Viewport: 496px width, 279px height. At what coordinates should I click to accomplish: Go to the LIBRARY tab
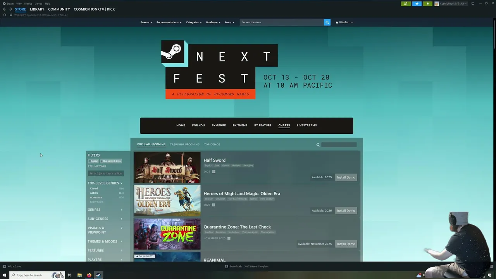37,9
